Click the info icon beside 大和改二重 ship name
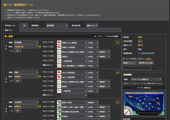 [x=40, y=47]
